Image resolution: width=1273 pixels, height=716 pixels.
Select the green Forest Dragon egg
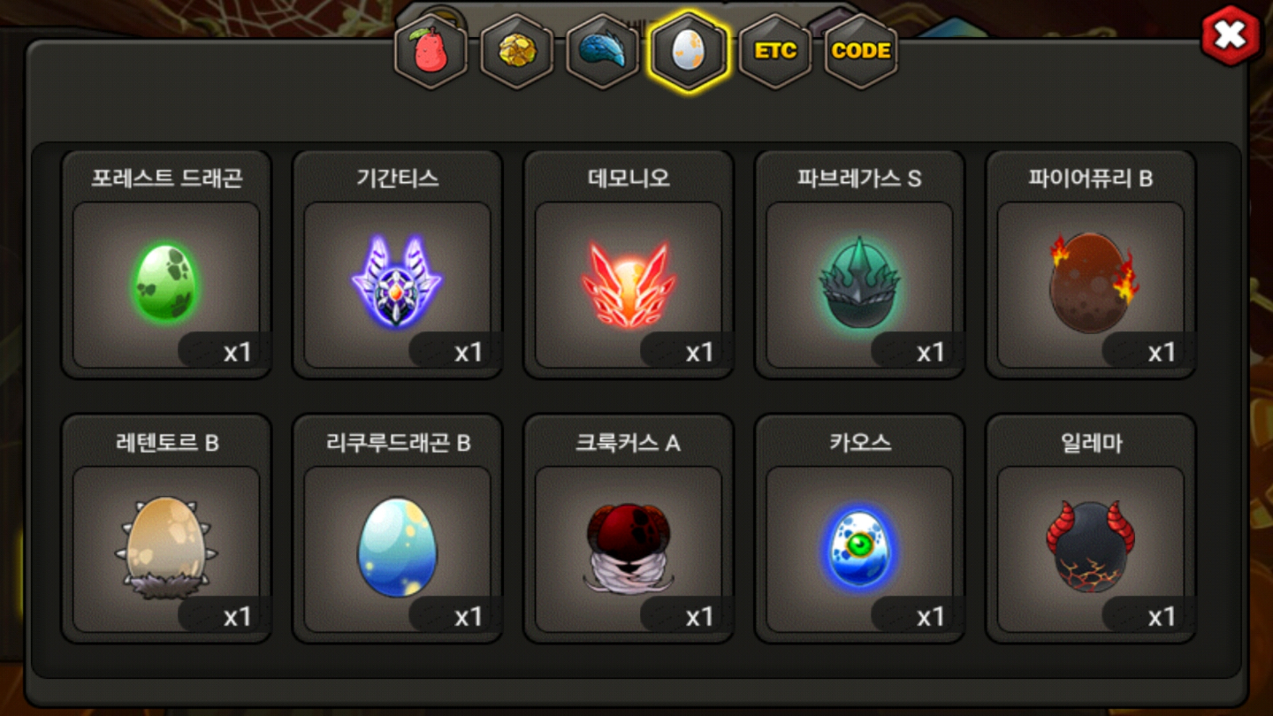166,283
